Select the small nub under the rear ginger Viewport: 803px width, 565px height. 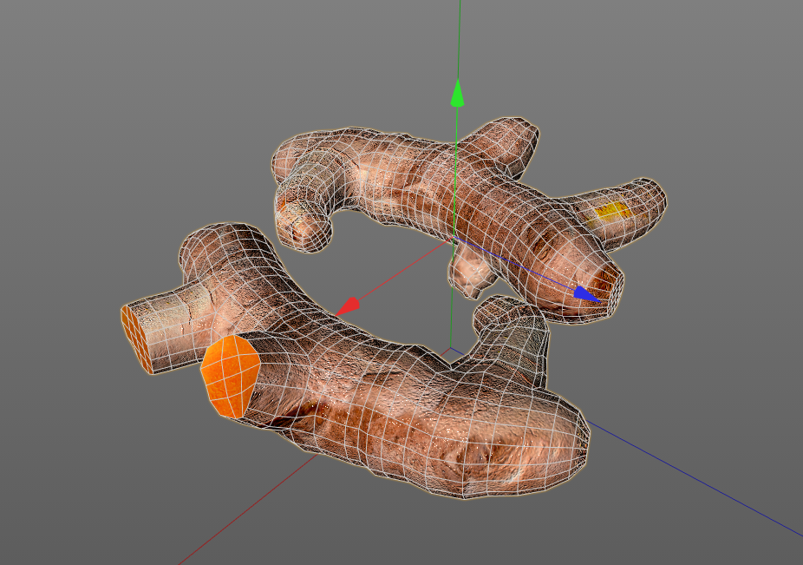coord(471,272)
